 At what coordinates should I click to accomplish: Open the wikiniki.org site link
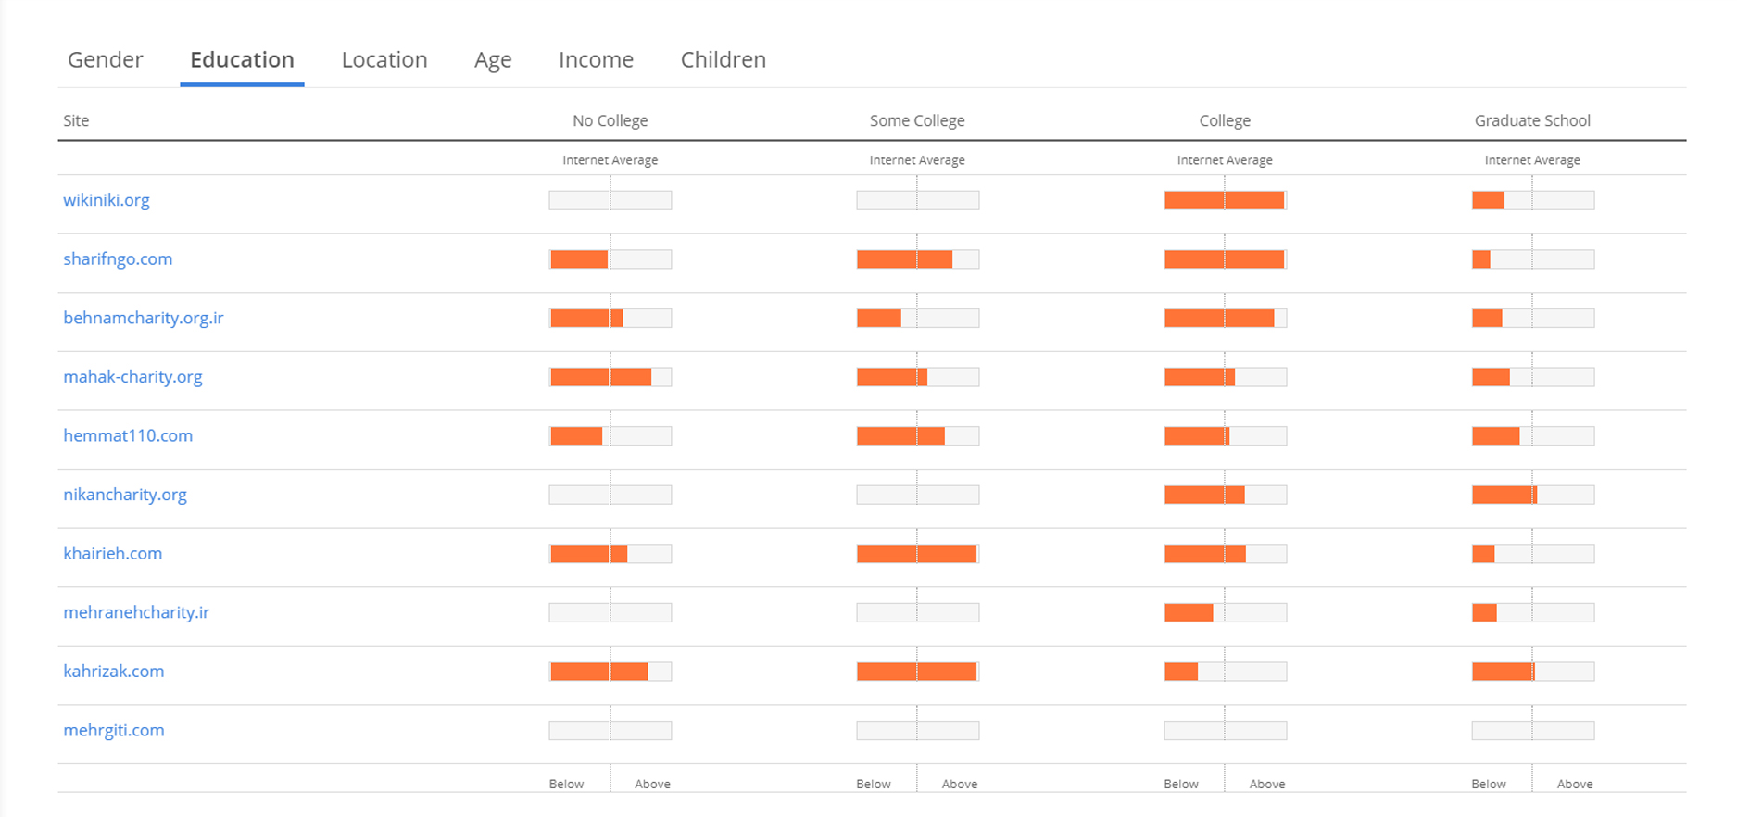tap(107, 200)
